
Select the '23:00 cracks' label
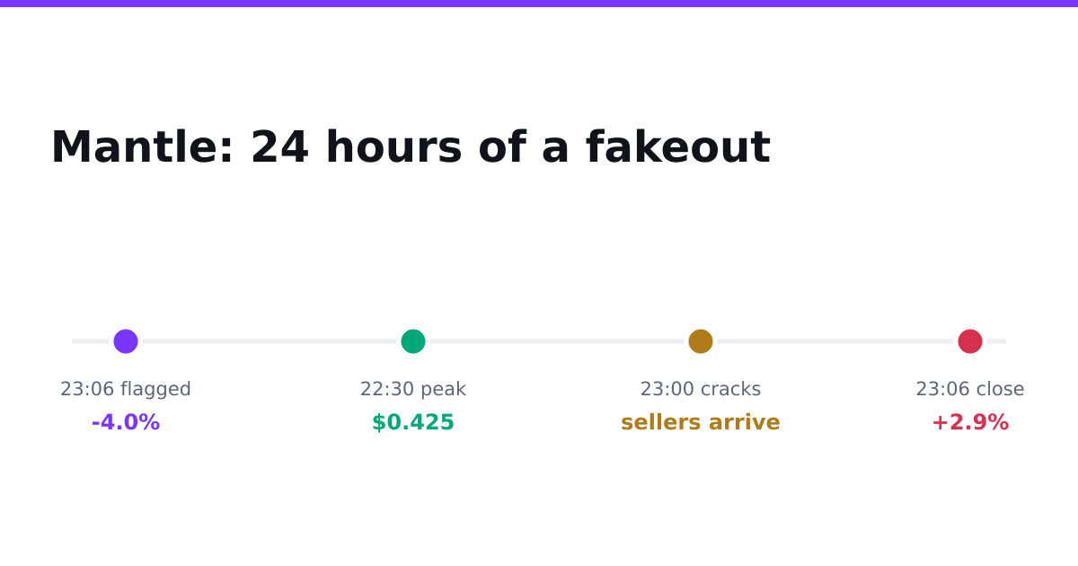coord(701,390)
